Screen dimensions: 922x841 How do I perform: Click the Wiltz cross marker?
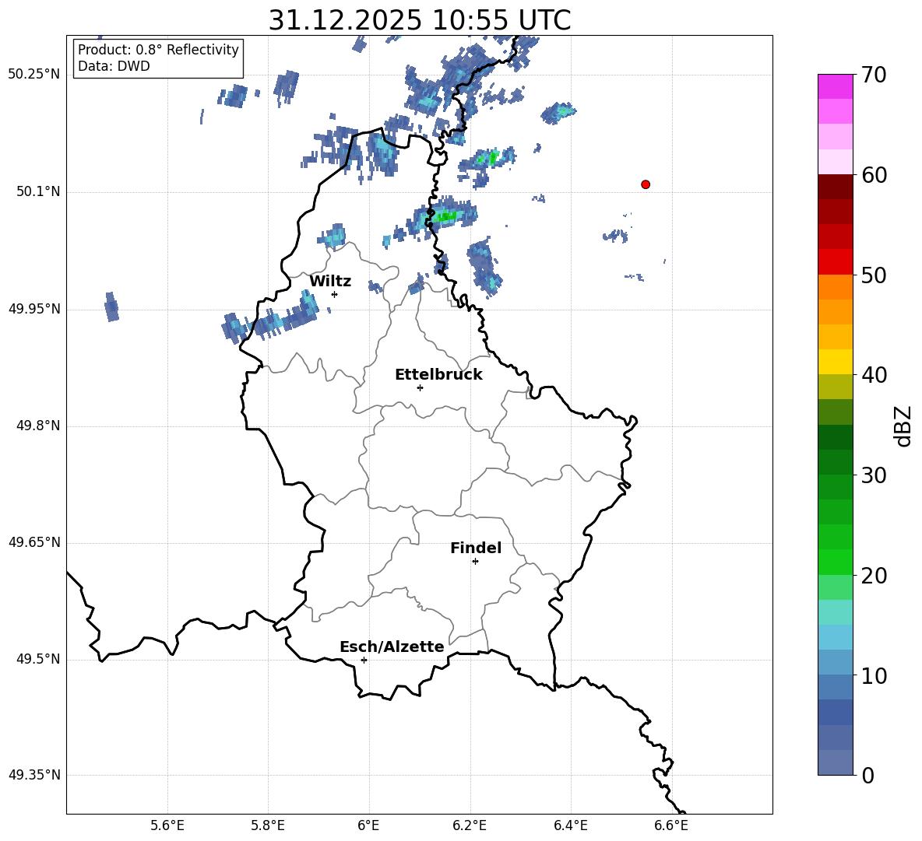(335, 294)
